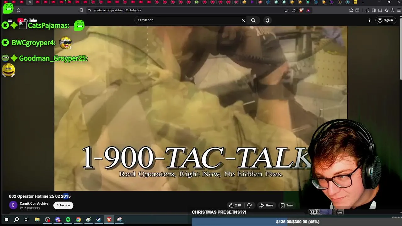
Task: Click the '59.1K subscribers' text
Action: pos(30,208)
